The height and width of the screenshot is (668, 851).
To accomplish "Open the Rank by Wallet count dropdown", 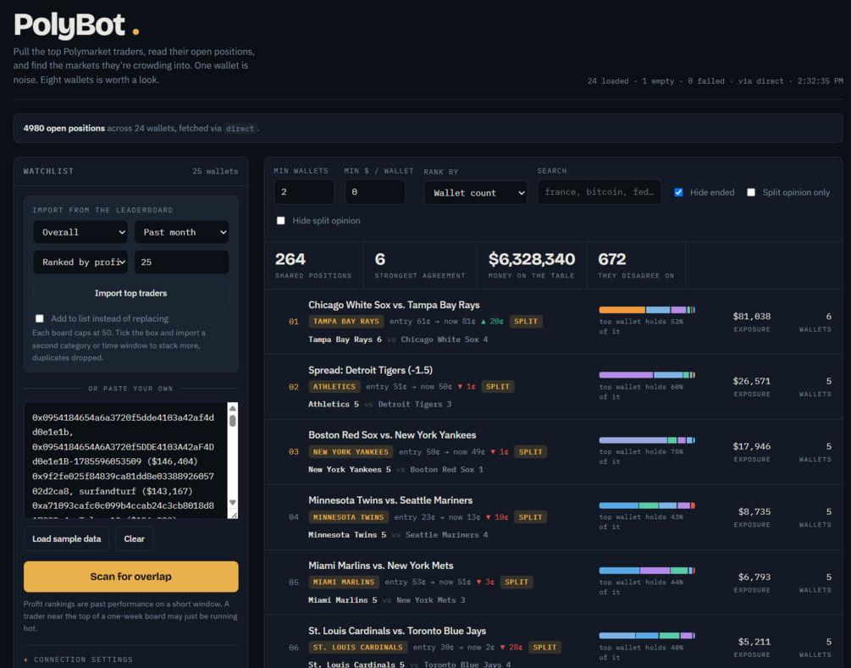I will click(475, 193).
